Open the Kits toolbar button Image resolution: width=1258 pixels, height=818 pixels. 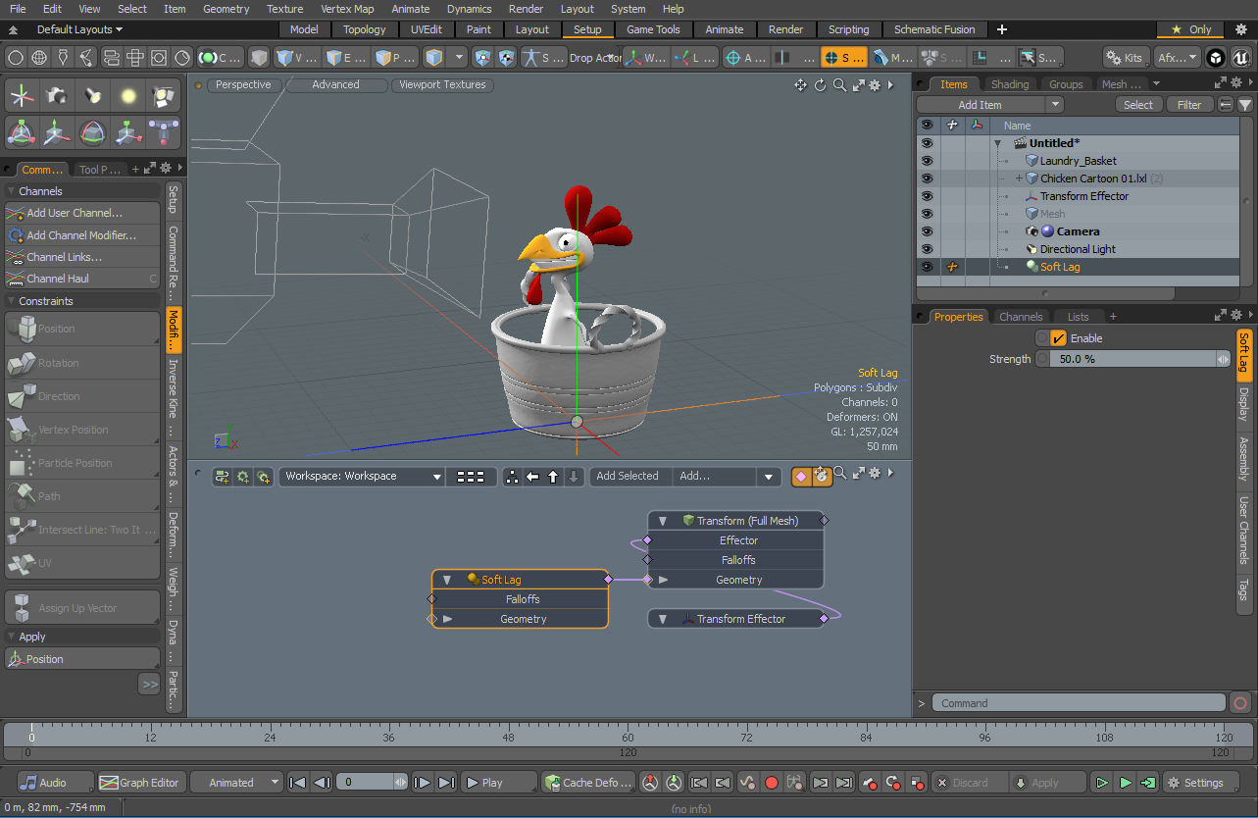(1125, 58)
